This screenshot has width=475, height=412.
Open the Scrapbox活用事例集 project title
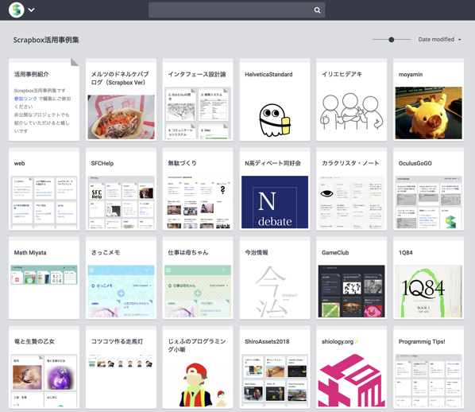pos(46,40)
